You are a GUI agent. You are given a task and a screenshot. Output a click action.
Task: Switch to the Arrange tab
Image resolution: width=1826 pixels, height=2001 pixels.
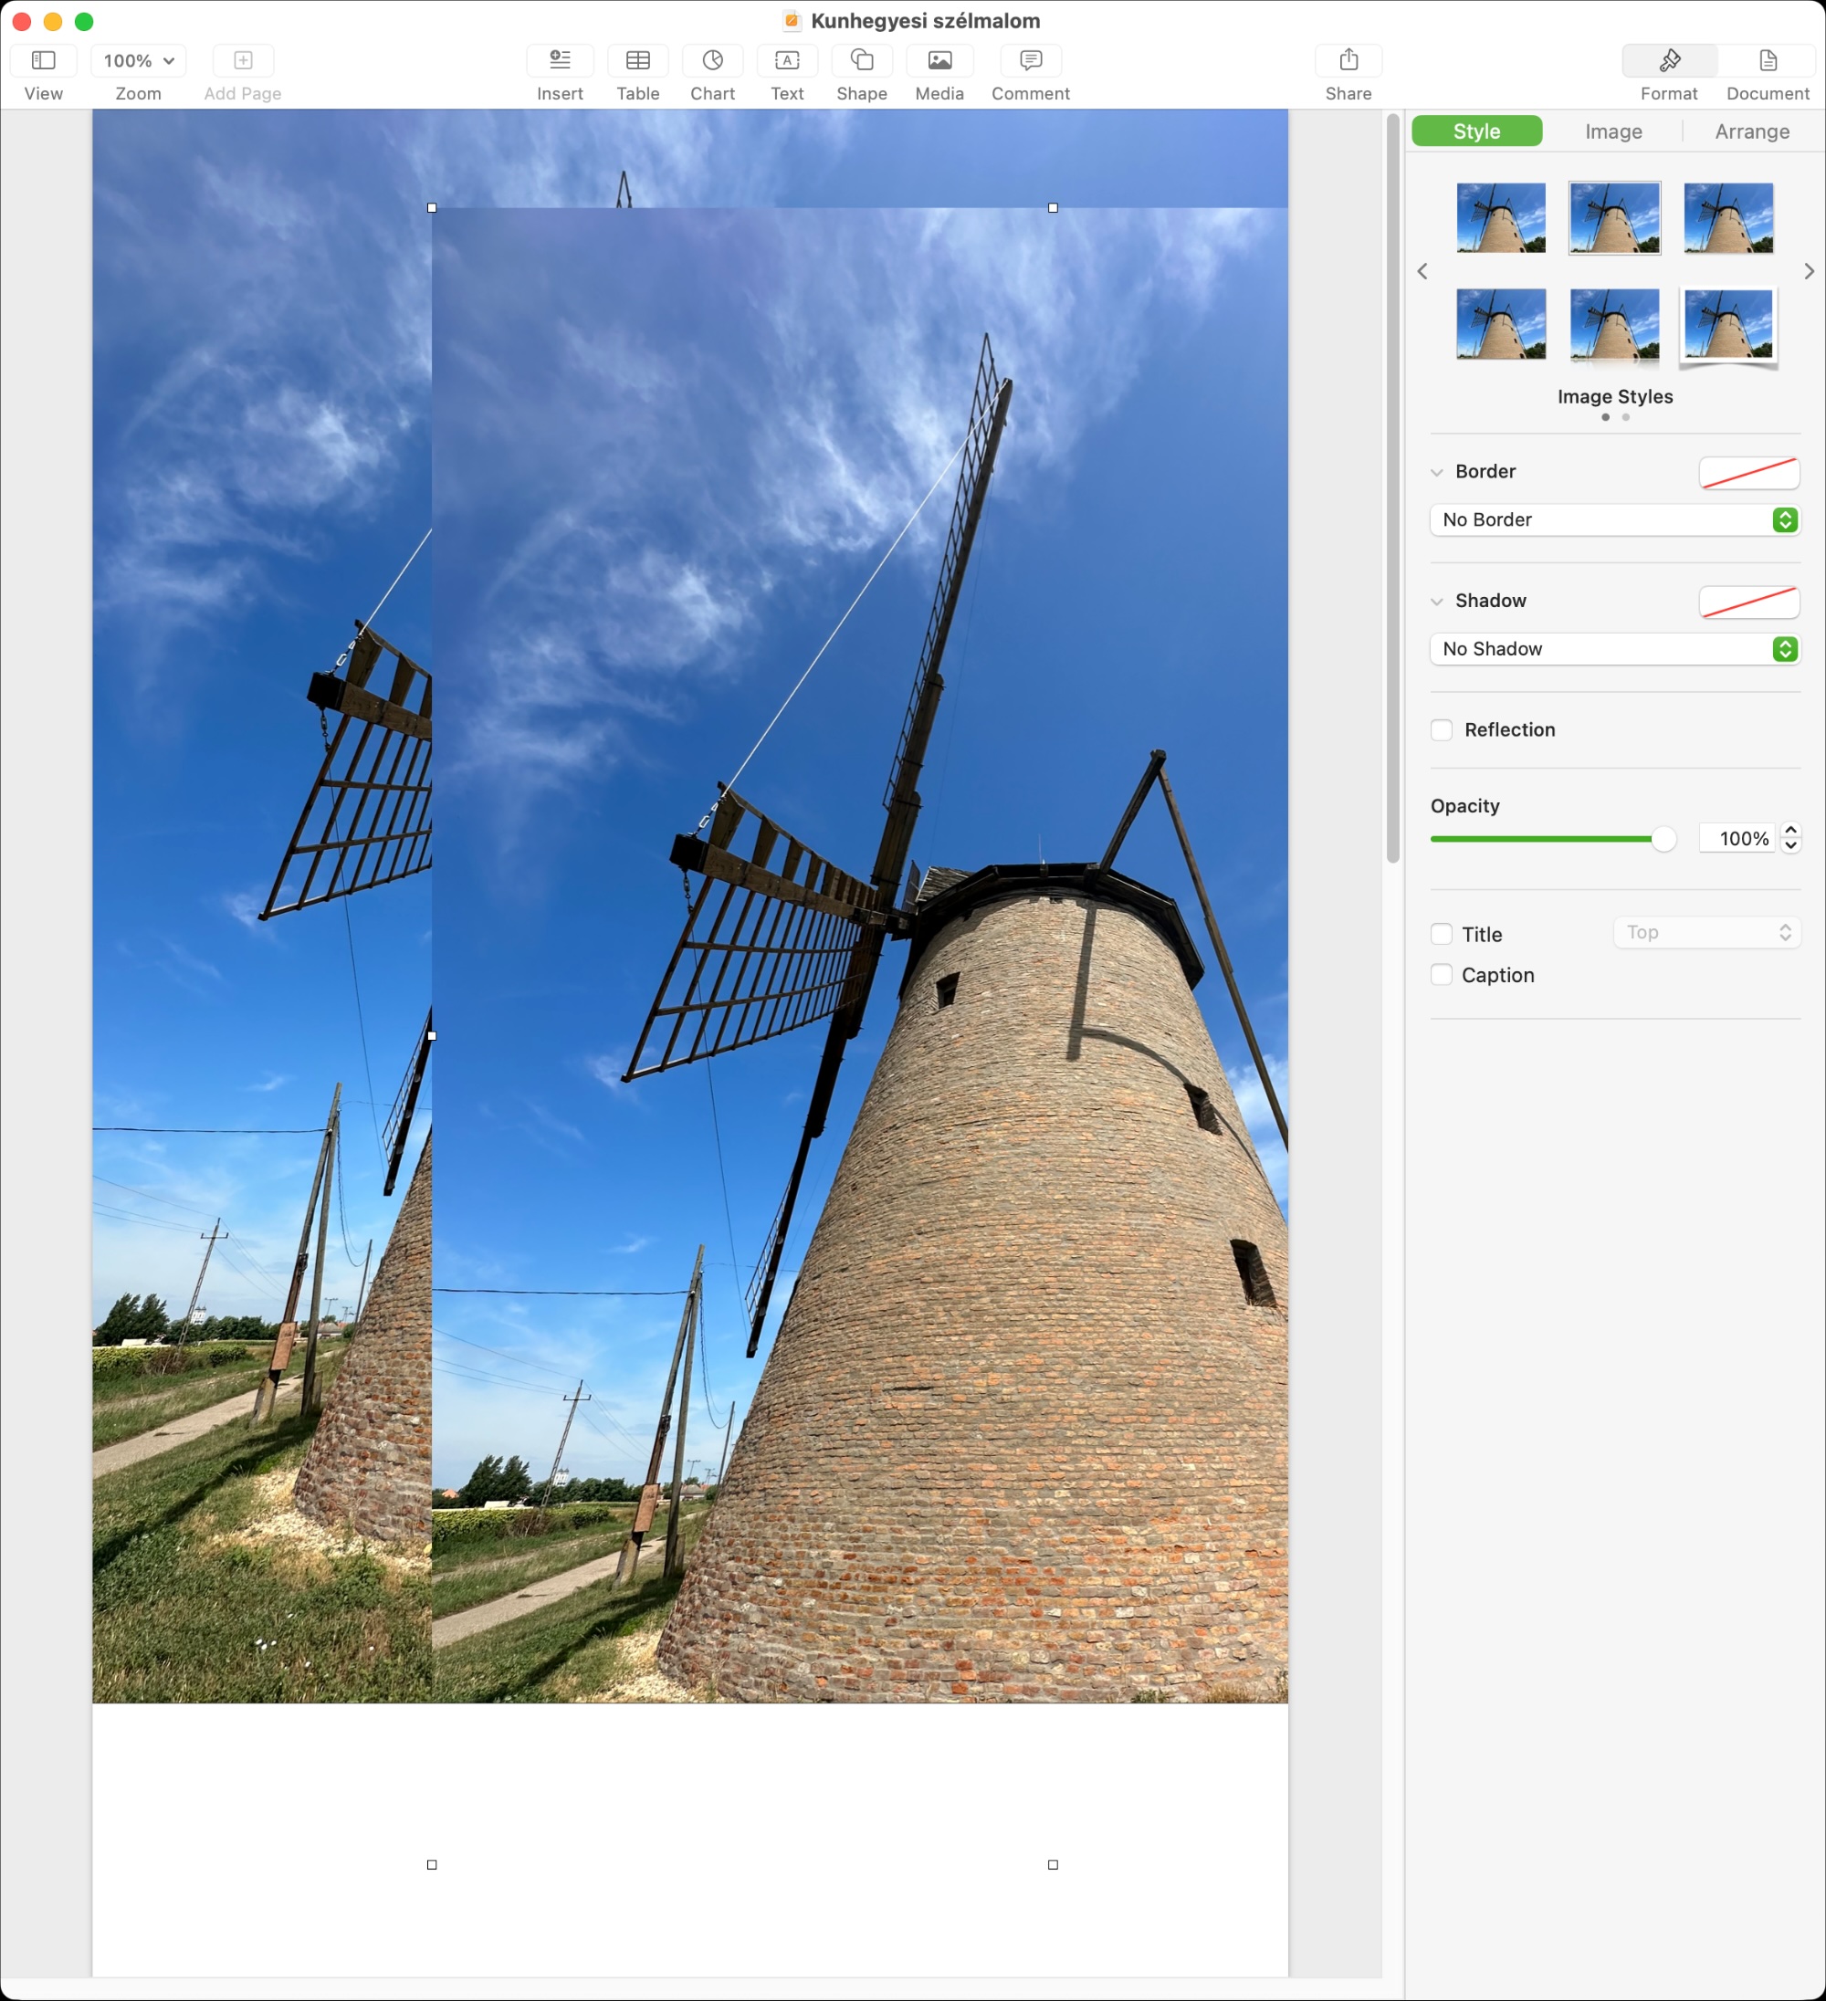(x=1751, y=131)
